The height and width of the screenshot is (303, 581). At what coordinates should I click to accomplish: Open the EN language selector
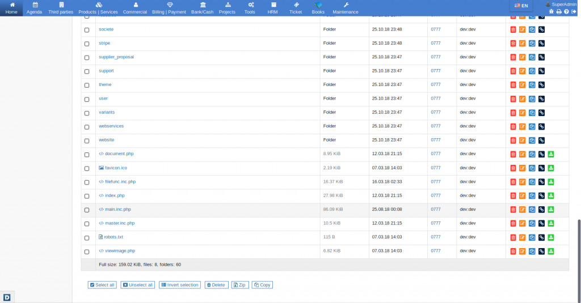point(521,6)
